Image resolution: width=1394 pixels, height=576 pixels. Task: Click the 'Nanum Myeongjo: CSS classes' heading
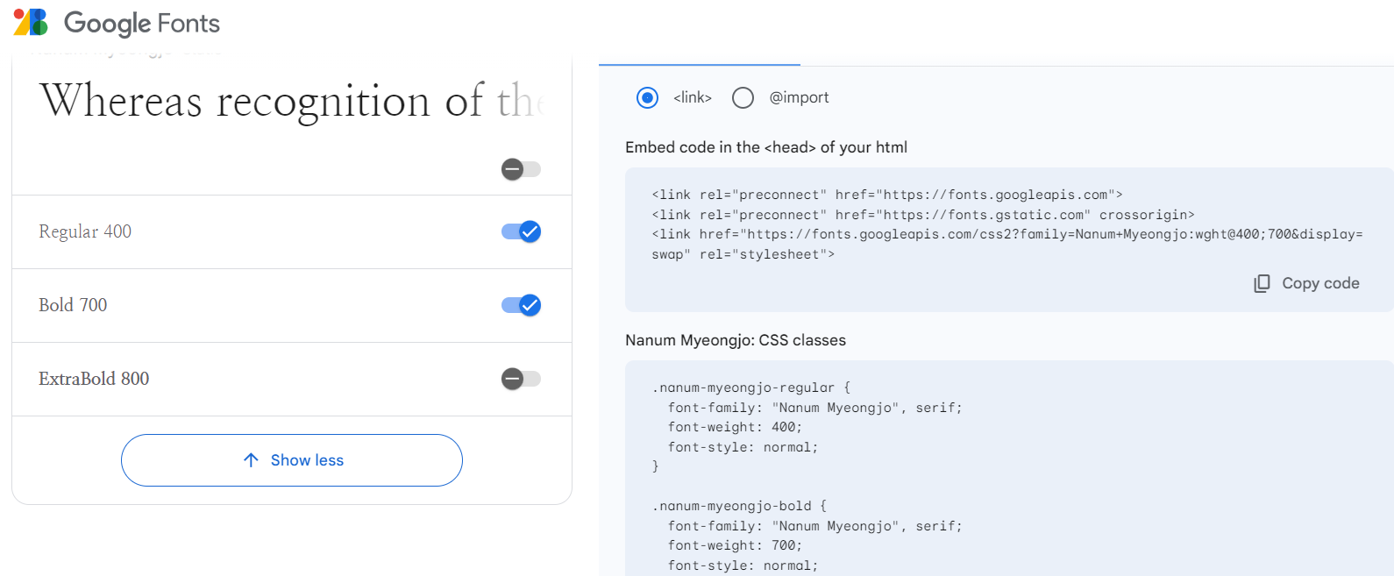pyautogui.click(x=736, y=340)
